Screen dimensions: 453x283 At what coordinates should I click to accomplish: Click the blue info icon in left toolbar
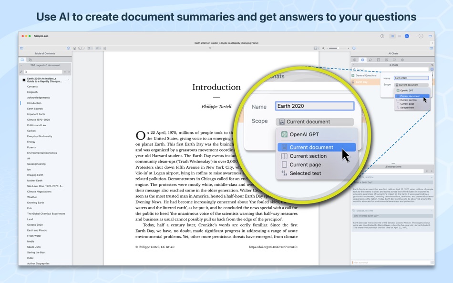coord(69,48)
